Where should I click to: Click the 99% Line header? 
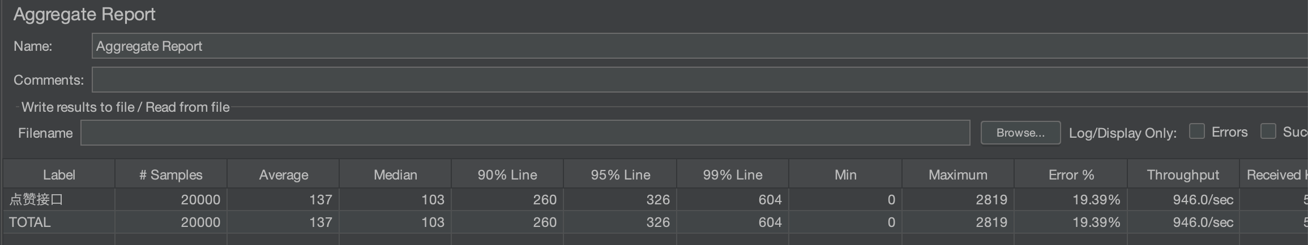732,175
